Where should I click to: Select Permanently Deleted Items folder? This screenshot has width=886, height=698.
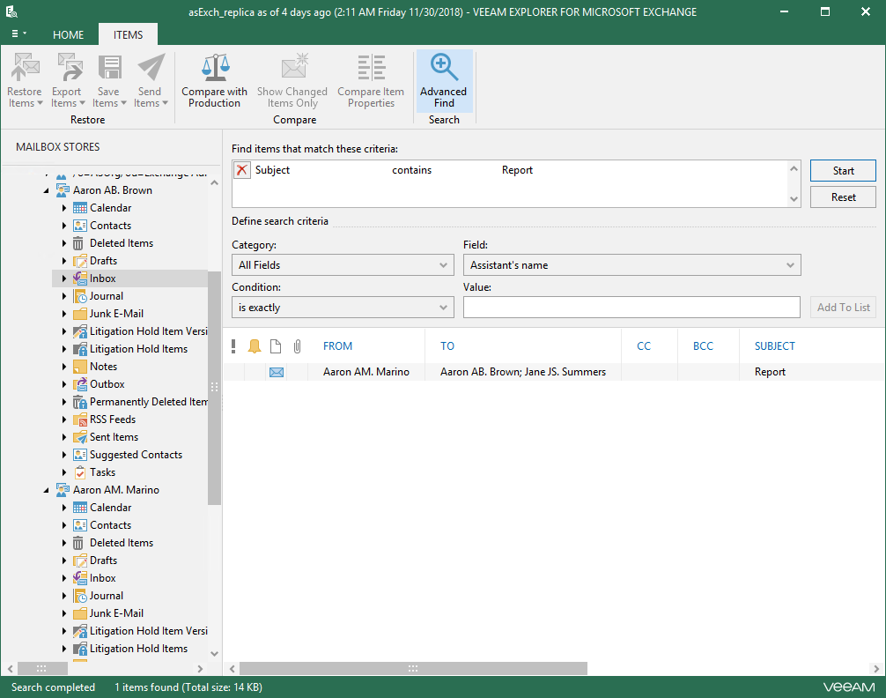pyautogui.click(x=149, y=402)
